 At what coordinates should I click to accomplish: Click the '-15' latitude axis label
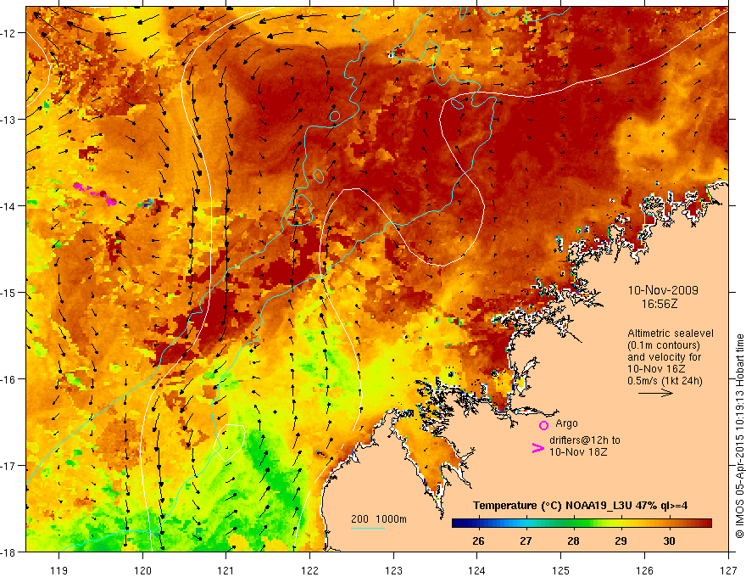pyautogui.click(x=9, y=292)
